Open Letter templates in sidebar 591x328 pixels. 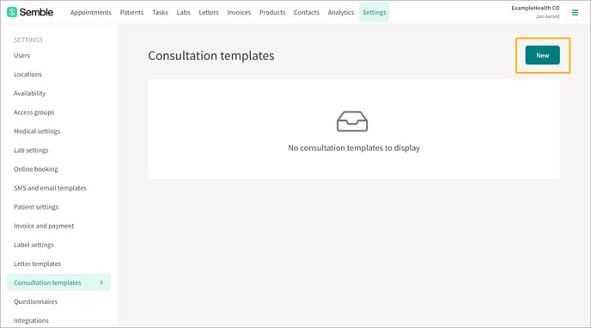37,264
